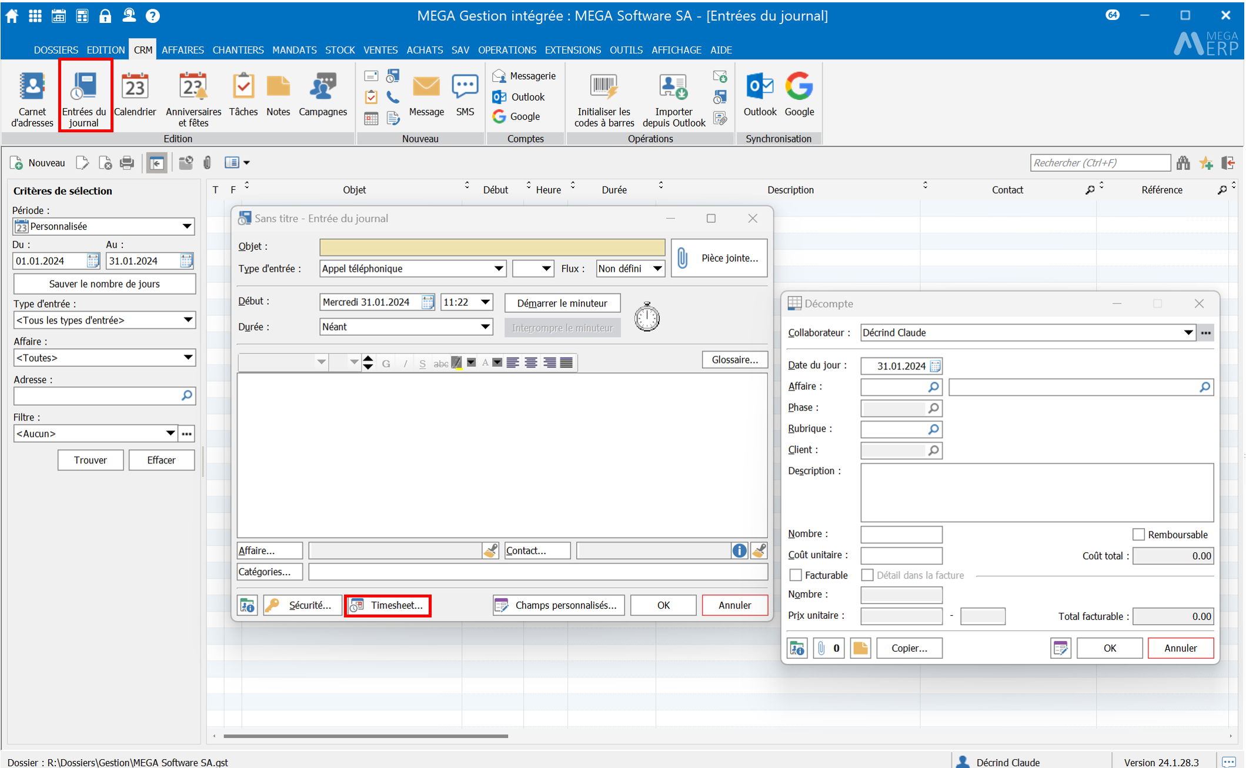This screenshot has width=1246, height=768.
Task: Switch to the AFFAIRES menu tab
Action: click(x=182, y=50)
